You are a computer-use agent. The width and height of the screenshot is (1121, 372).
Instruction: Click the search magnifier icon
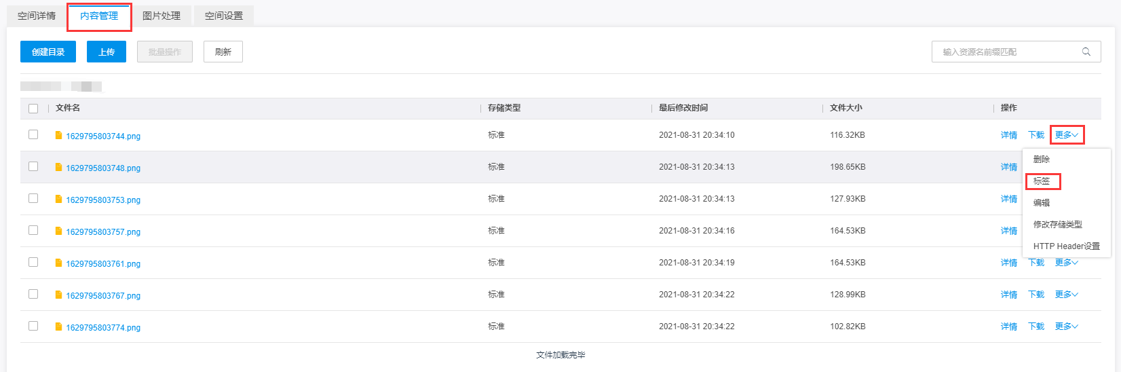click(1086, 52)
